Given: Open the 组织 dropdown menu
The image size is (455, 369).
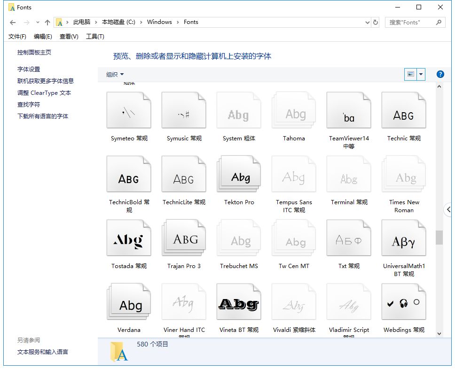Looking at the screenshot, I should [x=115, y=75].
